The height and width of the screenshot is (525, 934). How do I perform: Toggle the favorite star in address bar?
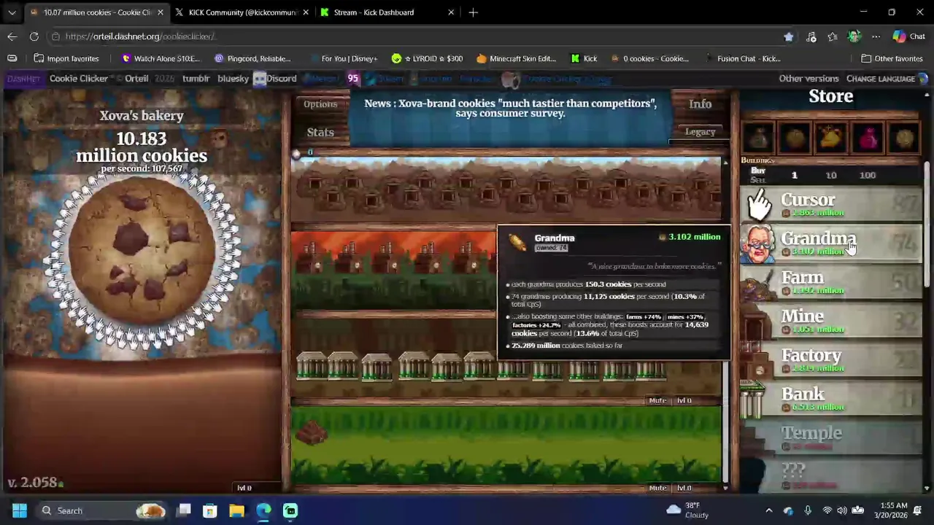pyautogui.click(x=789, y=36)
